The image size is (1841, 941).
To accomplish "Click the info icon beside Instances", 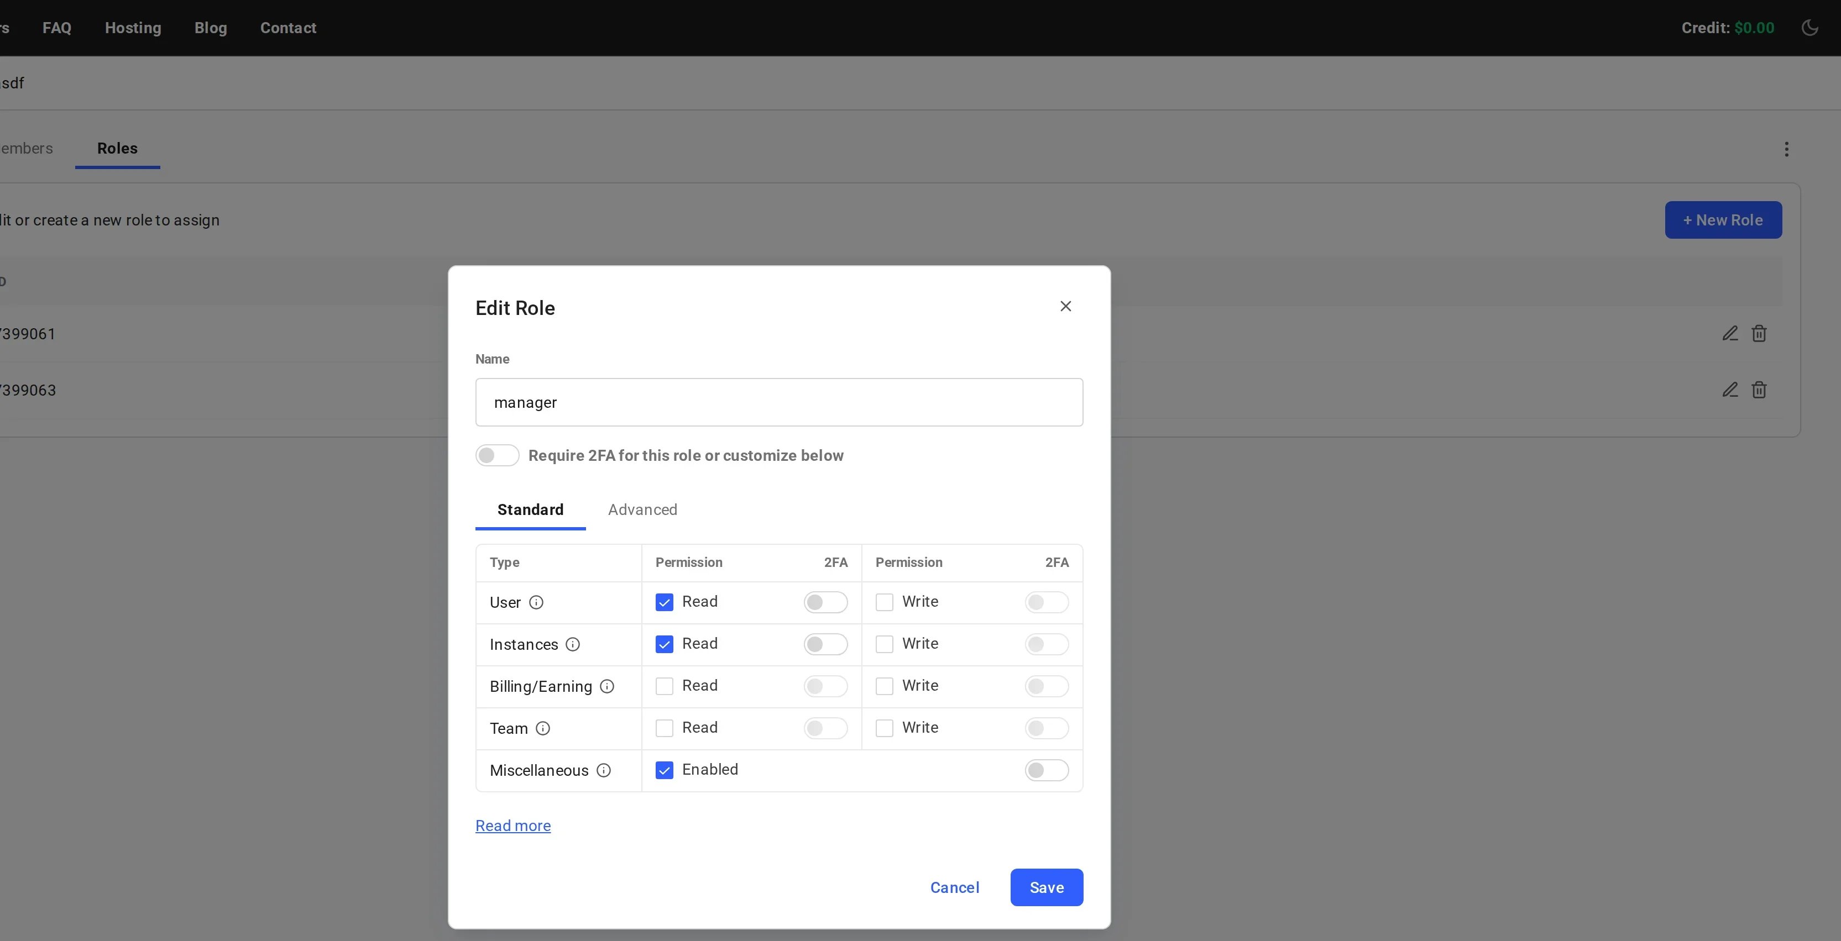I will coord(572,644).
